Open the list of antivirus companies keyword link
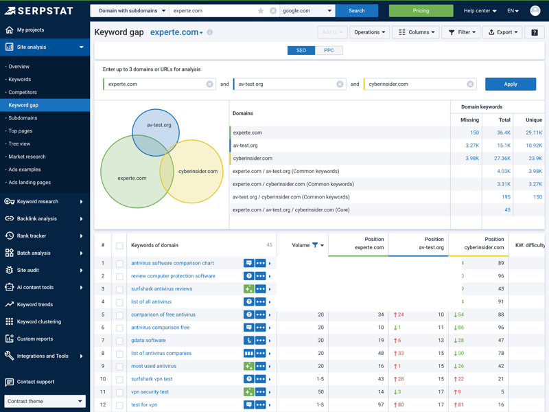This screenshot has height=412, width=549. 161,354
